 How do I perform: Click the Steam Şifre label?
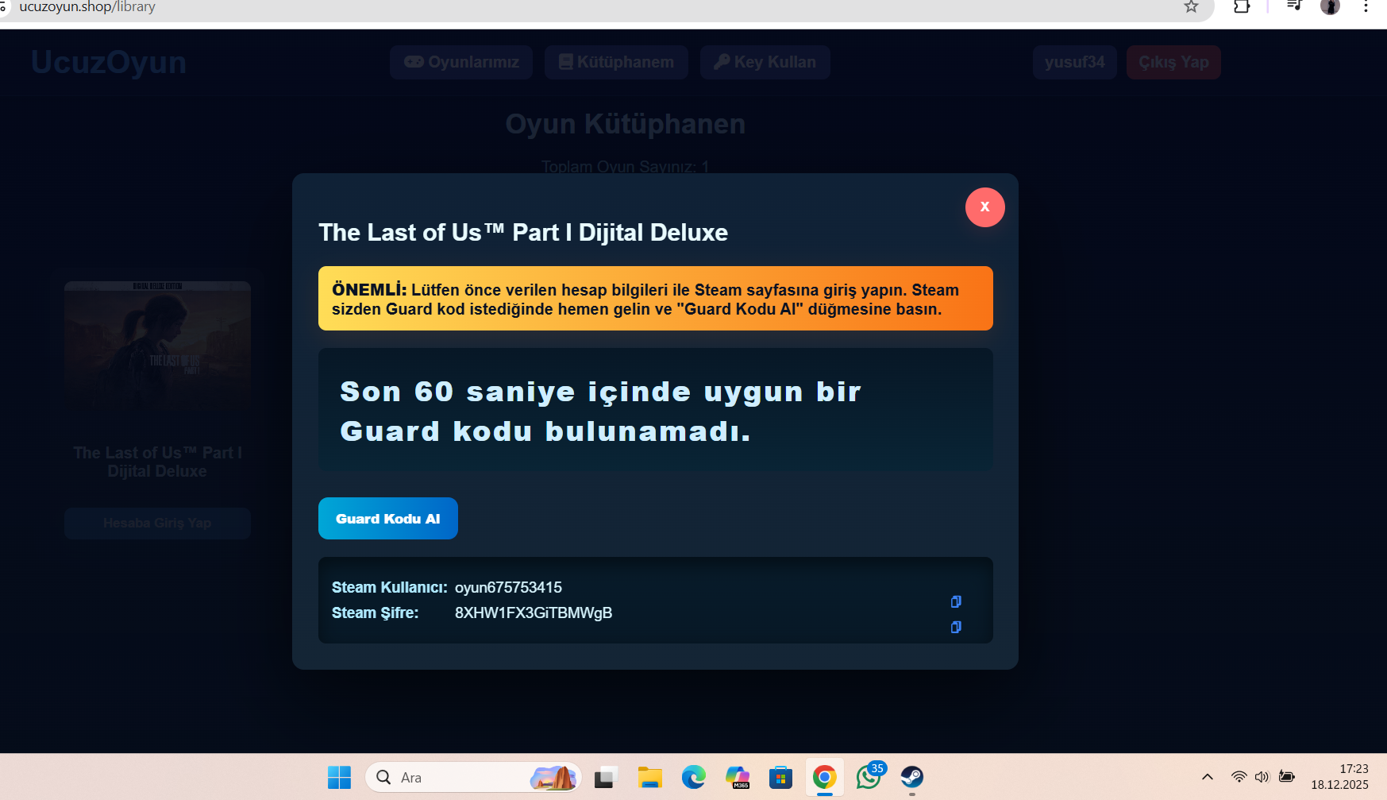375,613
